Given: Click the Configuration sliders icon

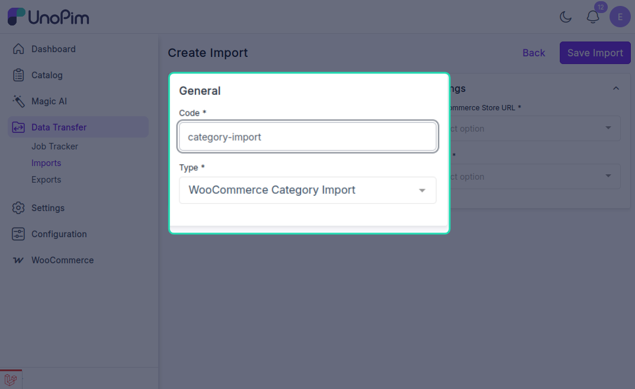Looking at the screenshot, I should click(18, 234).
